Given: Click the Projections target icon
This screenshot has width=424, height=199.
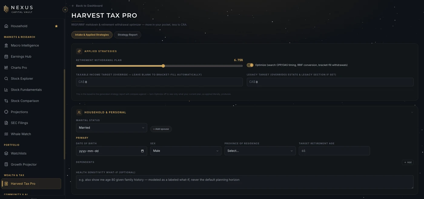Looking at the screenshot, I should click(6, 112).
